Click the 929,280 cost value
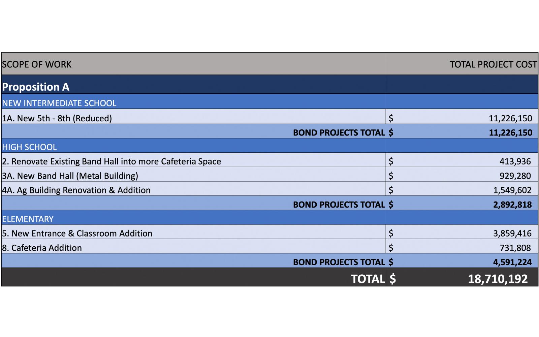The image size is (539, 337). point(515,176)
